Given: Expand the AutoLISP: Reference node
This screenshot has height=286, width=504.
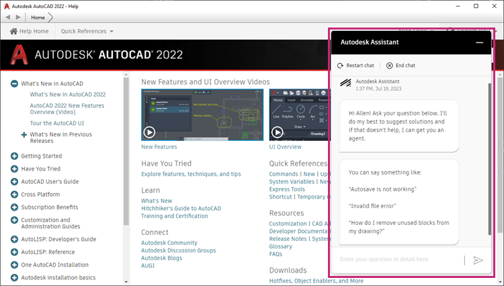Looking at the screenshot, I should (14, 252).
